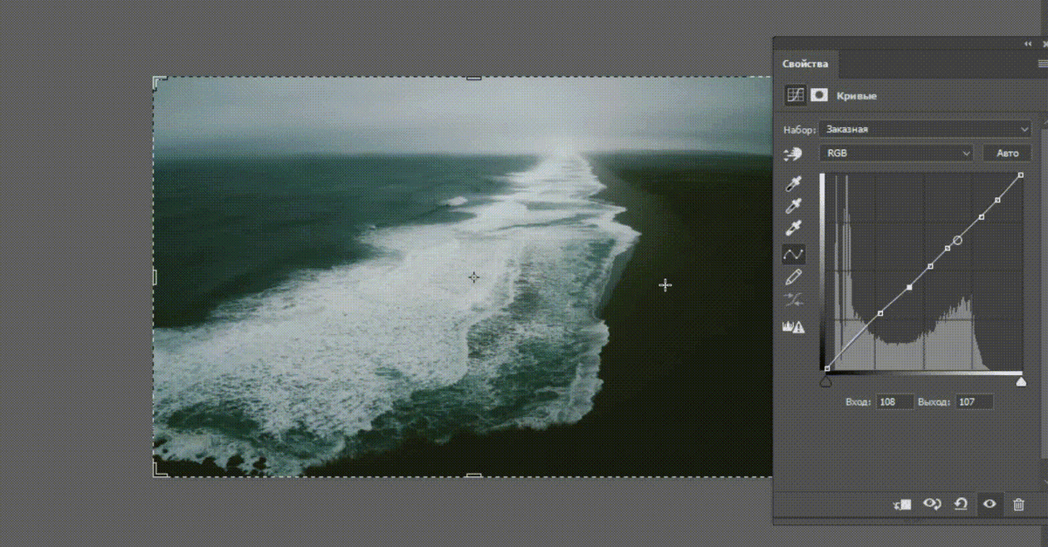Reset adjustment to defaults icon
The width and height of the screenshot is (1048, 547).
(x=961, y=504)
